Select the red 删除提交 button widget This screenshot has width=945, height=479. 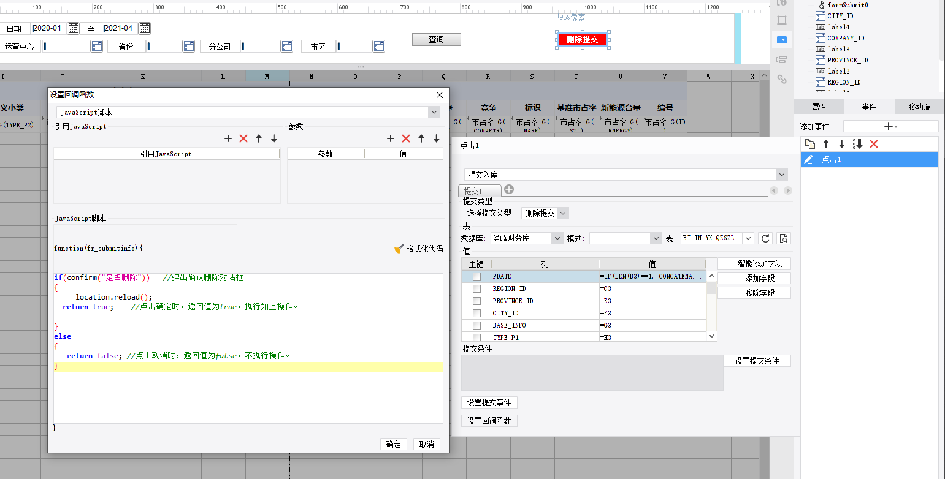click(583, 39)
